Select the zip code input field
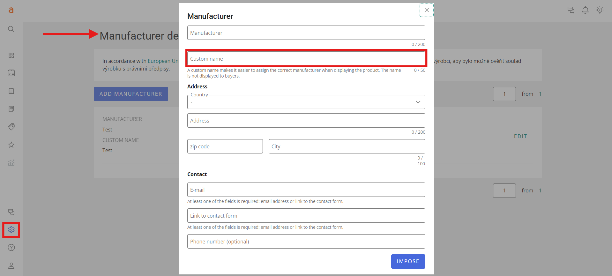The width and height of the screenshot is (612, 276). click(225, 146)
